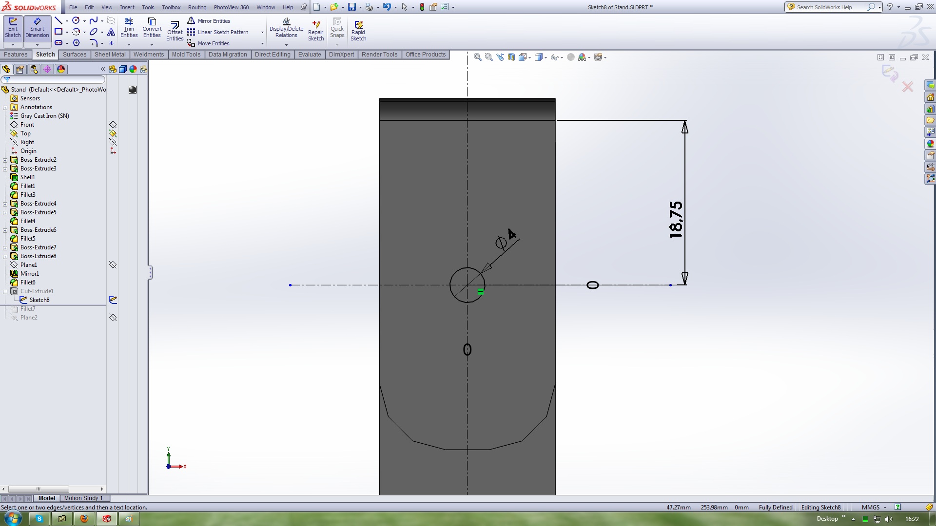Click Linear Sketch Pattern
Screen dimensions: 936x526
point(218,32)
